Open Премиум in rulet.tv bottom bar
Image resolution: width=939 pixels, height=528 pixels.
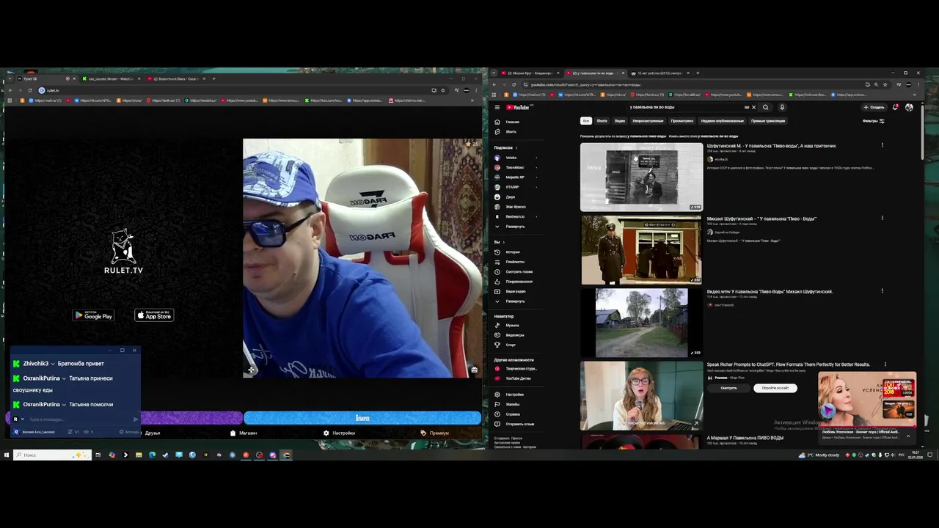[435, 433]
